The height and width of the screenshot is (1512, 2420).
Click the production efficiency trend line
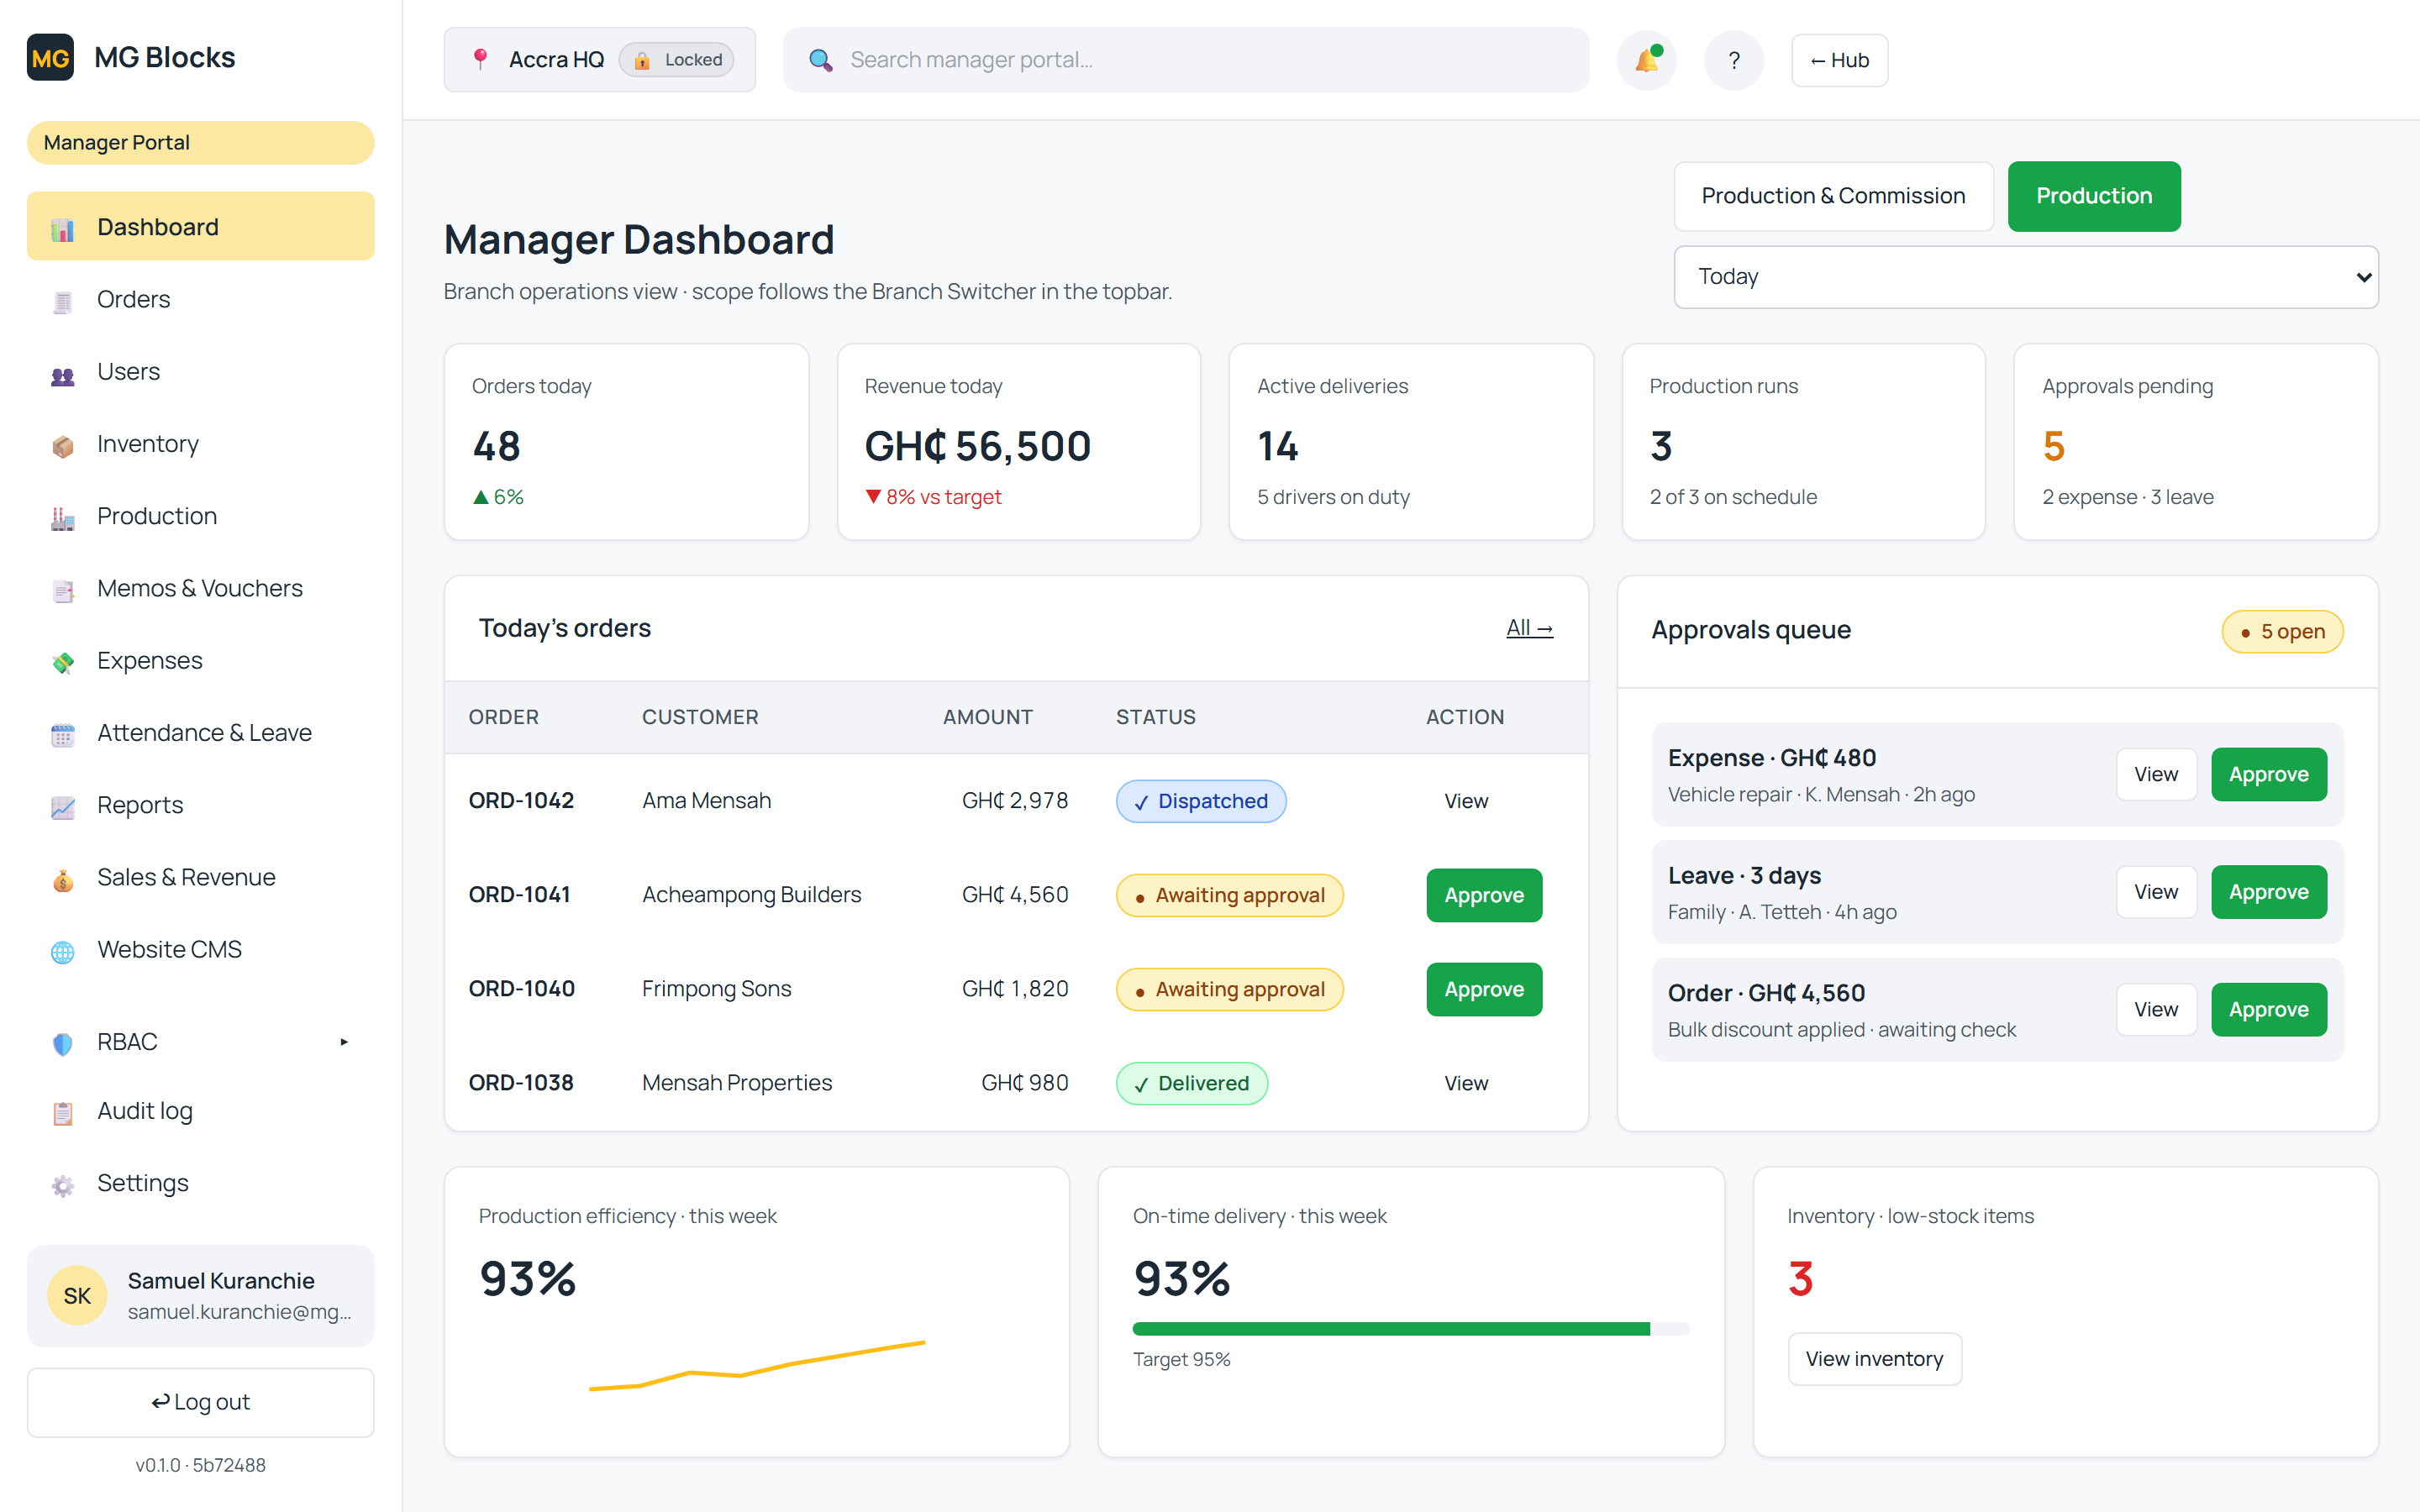click(x=757, y=1365)
